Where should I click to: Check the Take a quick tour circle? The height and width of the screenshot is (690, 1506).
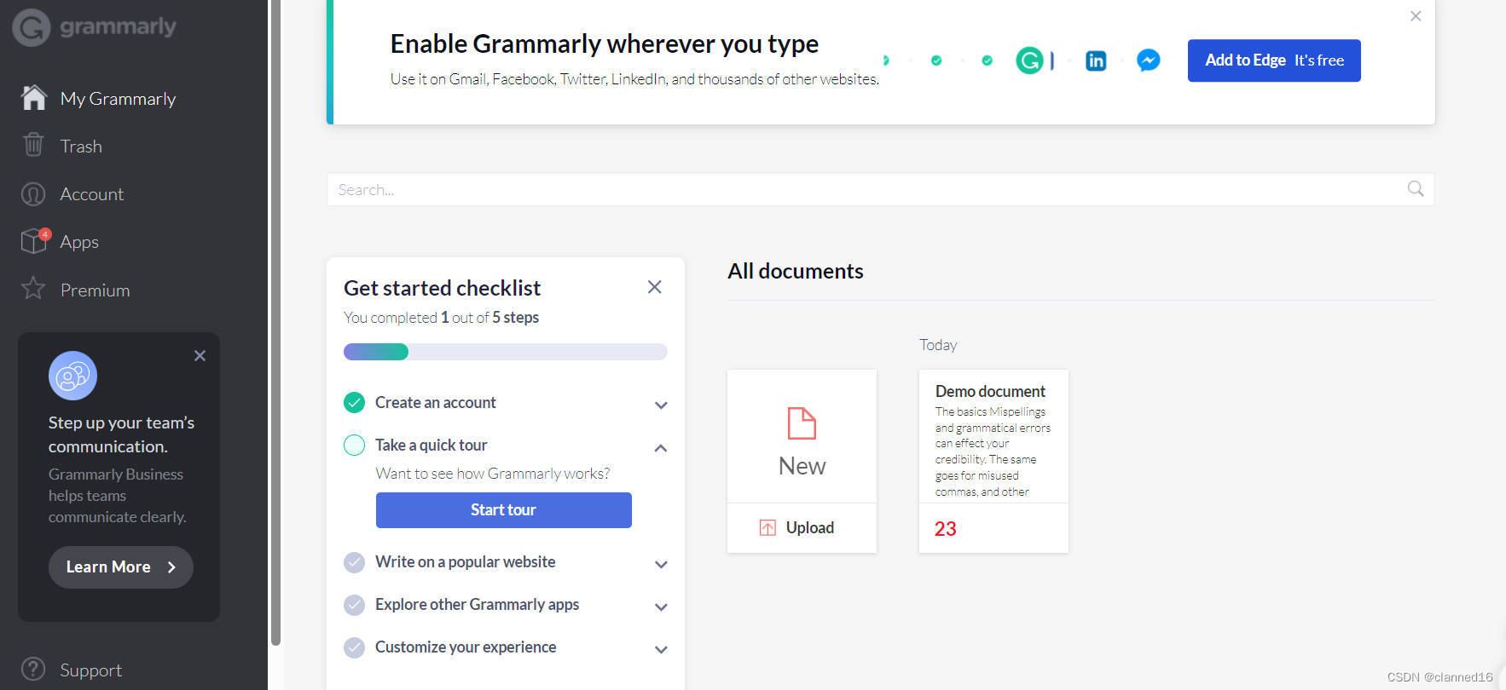click(354, 445)
